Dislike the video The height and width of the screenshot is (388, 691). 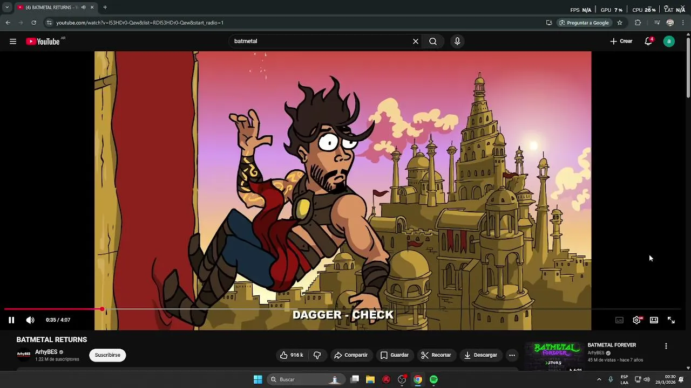pyautogui.click(x=317, y=355)
